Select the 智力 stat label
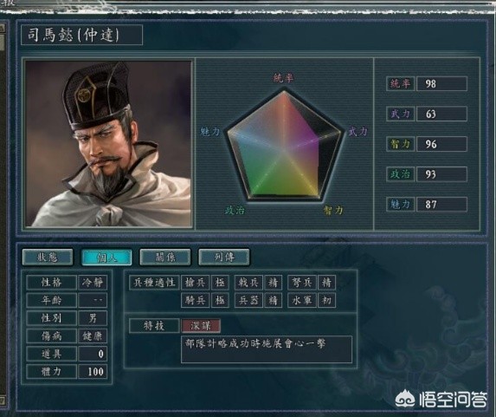The height and width of the screenshot is (417, 496). (400, 144)
